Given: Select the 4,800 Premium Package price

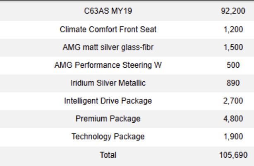Looking at the screenshot, I should (x=233, y=119).
